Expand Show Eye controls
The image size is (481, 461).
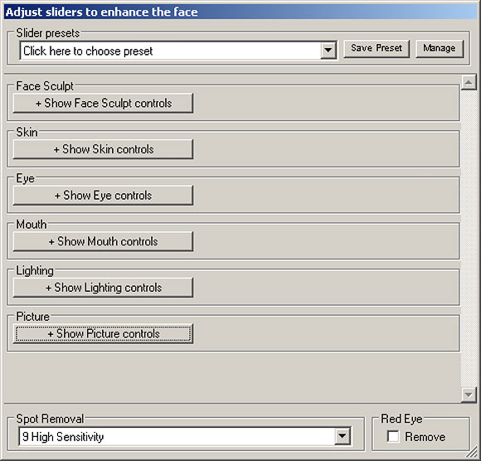103,196
